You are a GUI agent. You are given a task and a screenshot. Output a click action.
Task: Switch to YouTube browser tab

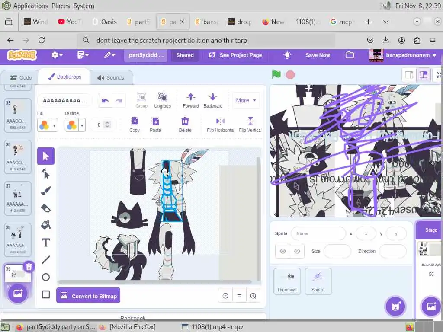[x=70, y=22]
